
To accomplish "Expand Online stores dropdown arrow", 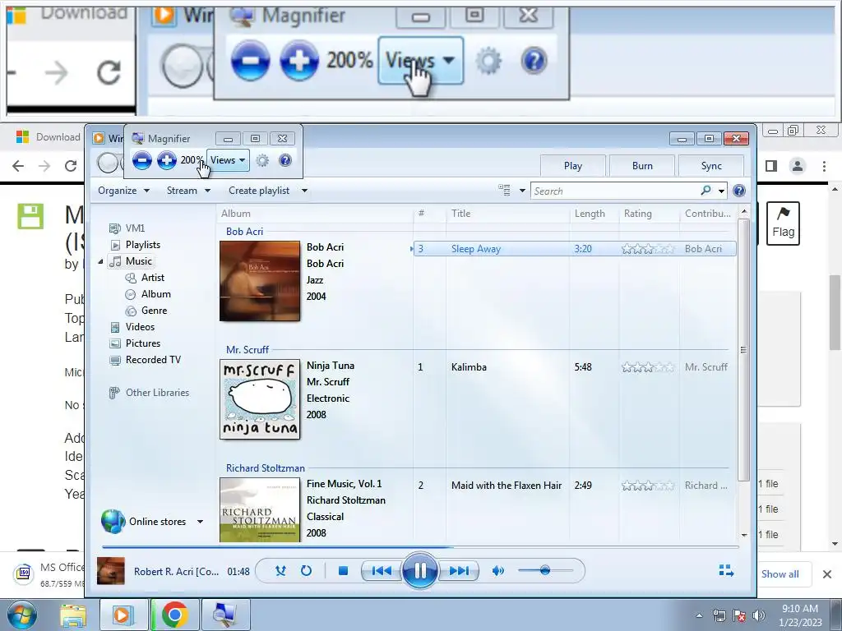I will tap(201, 522).
